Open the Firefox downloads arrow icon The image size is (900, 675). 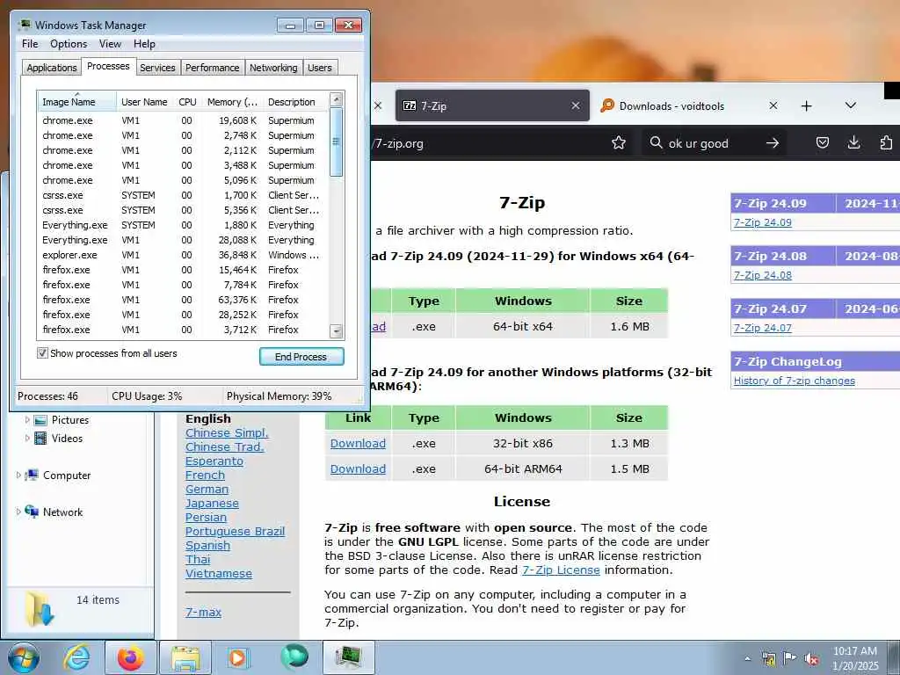854,143
